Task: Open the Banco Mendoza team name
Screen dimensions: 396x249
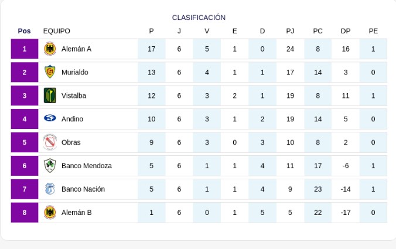Action: [x=87, y=166]
